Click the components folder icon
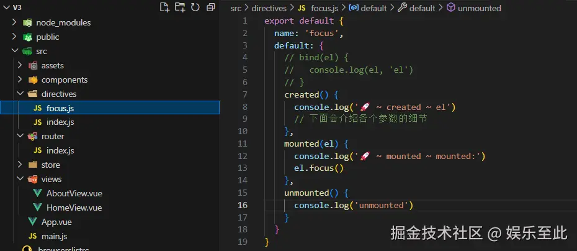 pos(33,80)
